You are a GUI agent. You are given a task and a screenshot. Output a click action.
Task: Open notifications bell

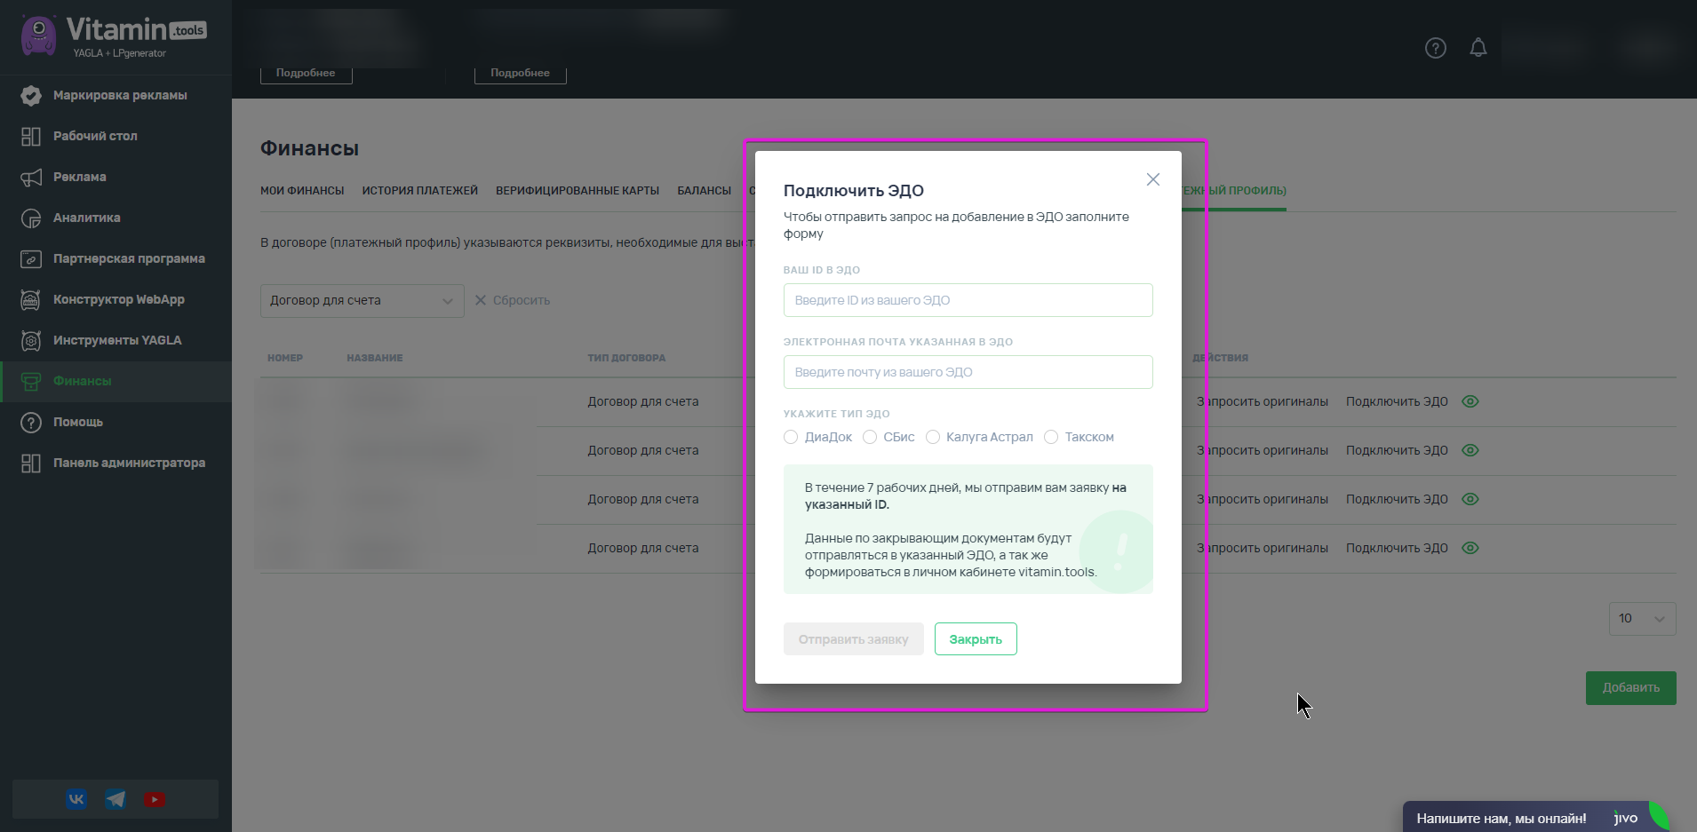1478,48
